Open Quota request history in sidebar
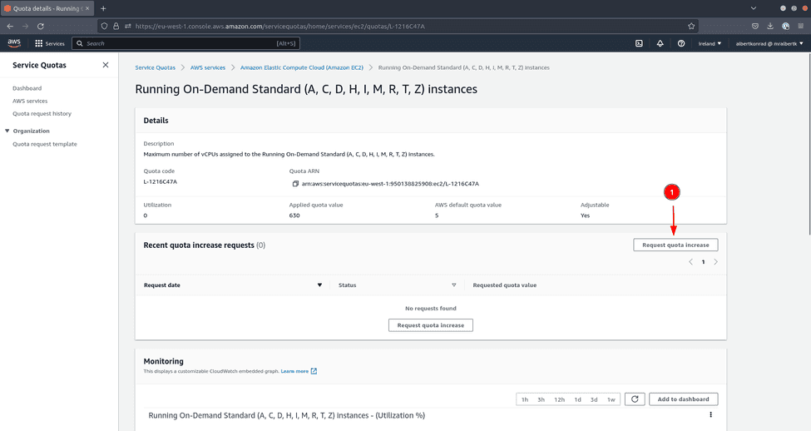This screenshot has width=811, height=431. (x=42, y=113)
